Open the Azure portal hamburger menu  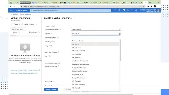pyautogui.click(x=11, y=11)
